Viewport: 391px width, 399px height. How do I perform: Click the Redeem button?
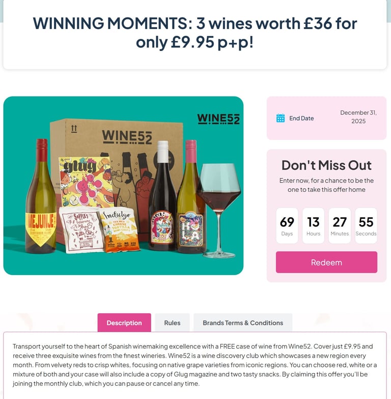coord(326,262)
